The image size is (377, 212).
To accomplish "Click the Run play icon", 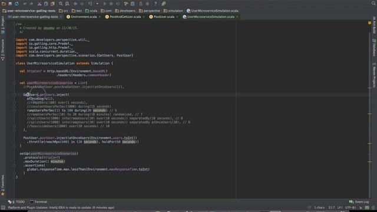I will pos(105,4).
